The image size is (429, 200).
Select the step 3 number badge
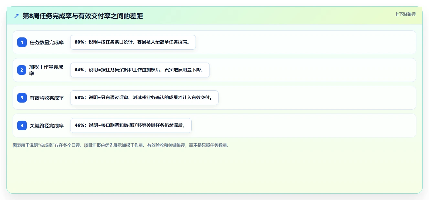click(x=22, y=98)
